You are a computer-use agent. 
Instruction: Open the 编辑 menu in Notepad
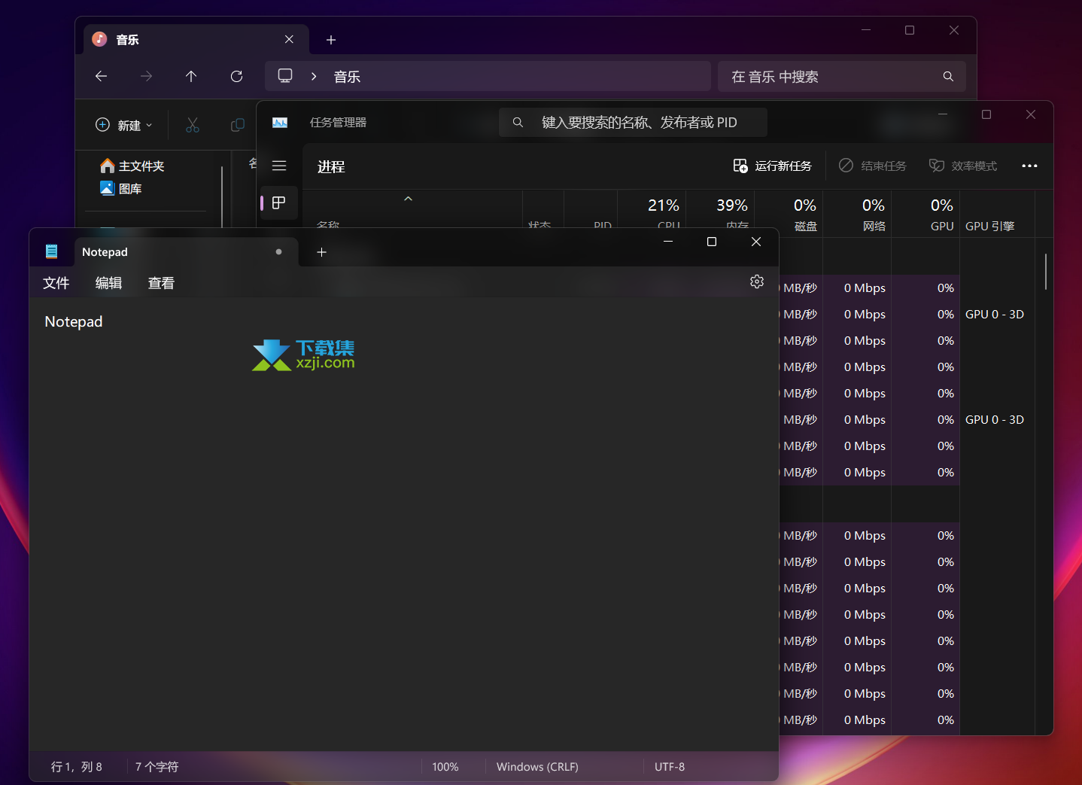(x=108, y=283)
